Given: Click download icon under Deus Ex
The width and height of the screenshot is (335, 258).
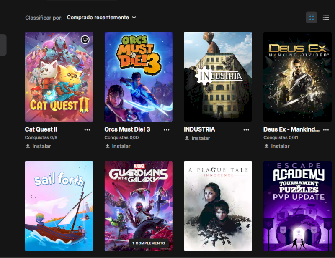Looking at the screenshot, I should click(266, 146).
